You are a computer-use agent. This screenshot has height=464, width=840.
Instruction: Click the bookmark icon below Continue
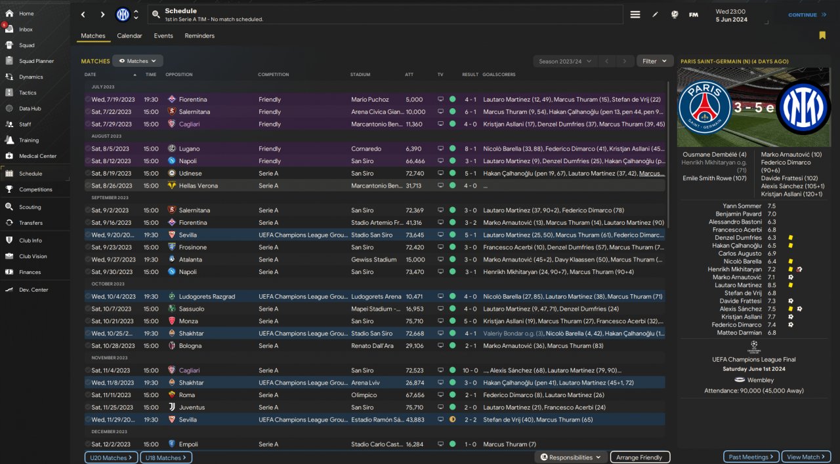[x=822, y=35]
